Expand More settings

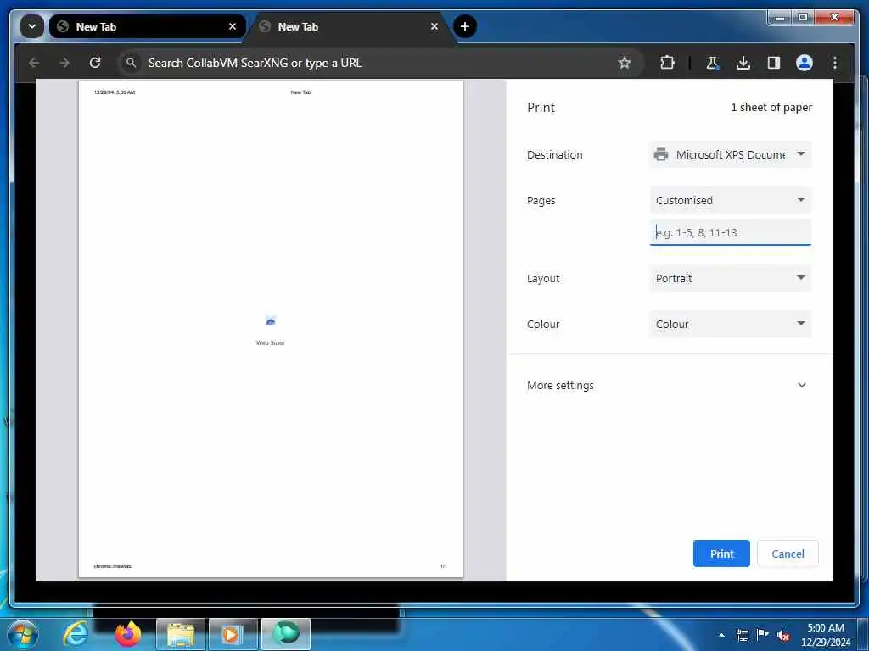670,386
